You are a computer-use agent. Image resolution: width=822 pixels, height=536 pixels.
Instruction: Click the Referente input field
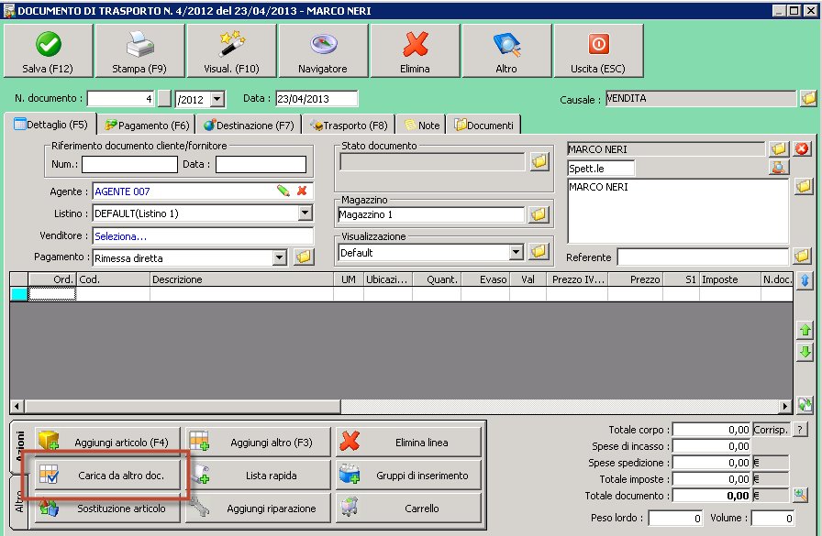point(703,257)
